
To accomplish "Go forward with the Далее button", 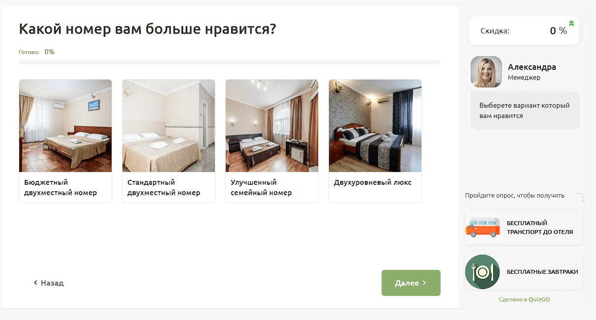I will [x=411, y=283].
